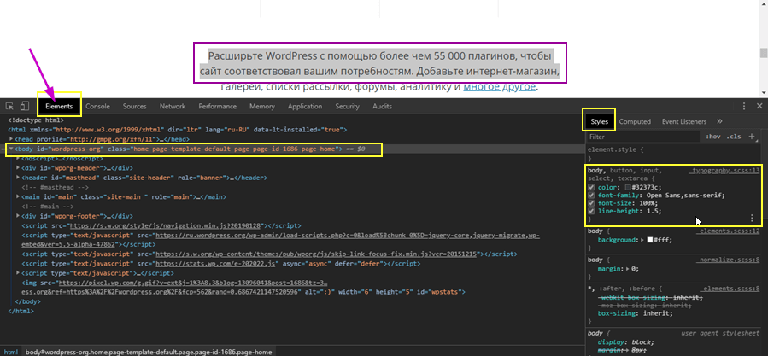This screenshot has width=768, height=356.
Task: Uncheck the color property checkbox
Action: tap(591, 188)
